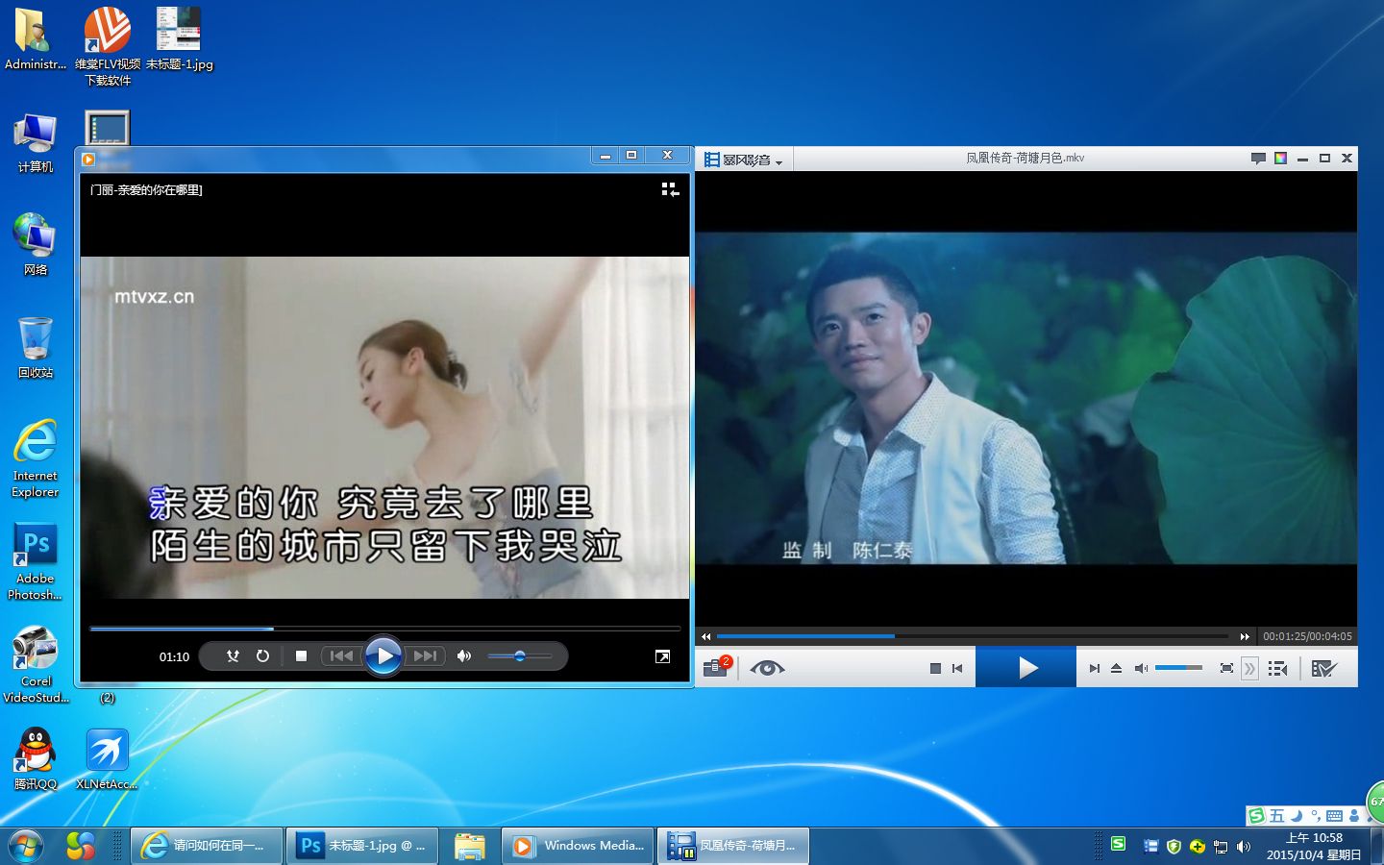The width and height of the screenshot is (1384, 865).
Task: Open the playlist panel in 暴风影音
Action: pos(1277,668)
